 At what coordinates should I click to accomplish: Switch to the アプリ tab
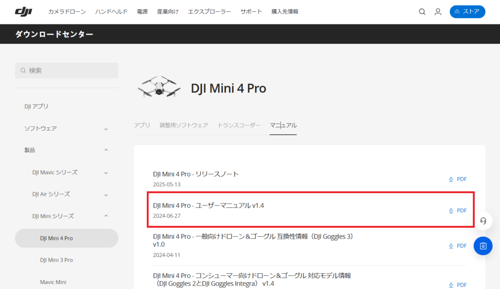142,125
